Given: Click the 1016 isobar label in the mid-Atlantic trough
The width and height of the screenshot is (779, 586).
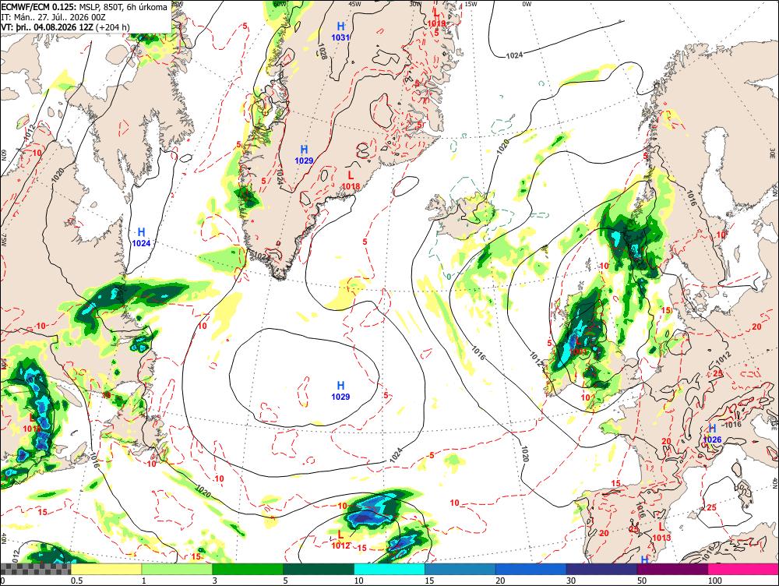Looking at the screenshot, I should tap(478, 353).
